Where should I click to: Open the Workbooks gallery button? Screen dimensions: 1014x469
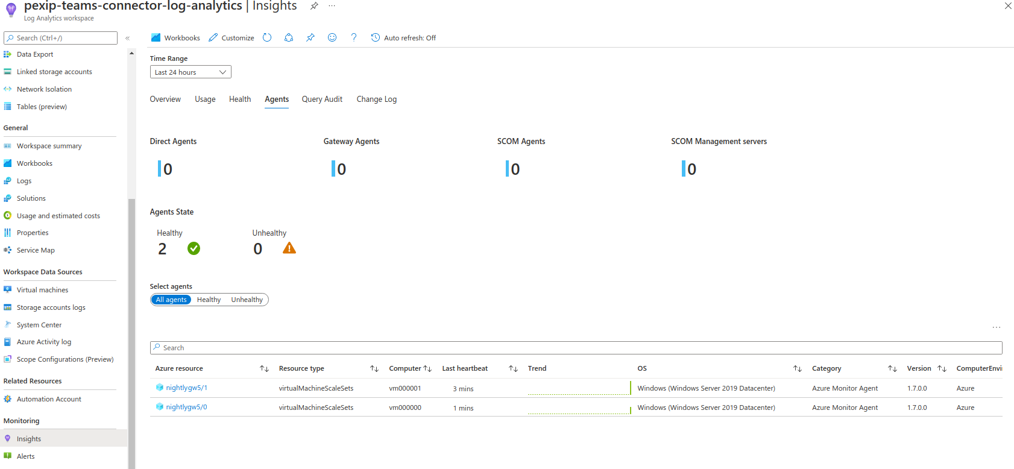175,37
